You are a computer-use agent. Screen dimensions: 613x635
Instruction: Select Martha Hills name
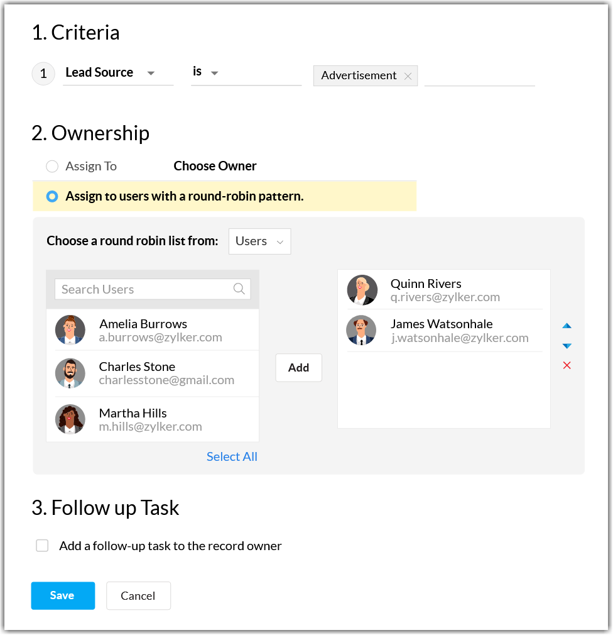pyautogui.click(x=133, y=413)
